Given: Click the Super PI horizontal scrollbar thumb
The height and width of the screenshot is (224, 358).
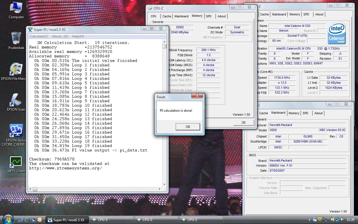Looking at the screenshot, I should 35,190.
